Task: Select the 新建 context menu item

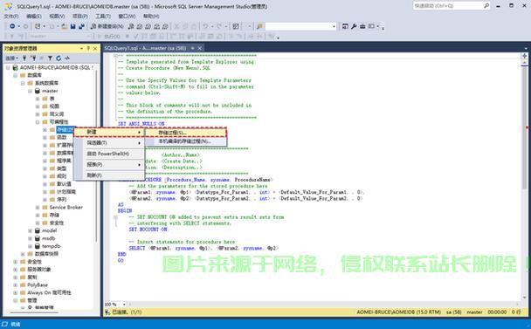Action: click(109, 132)
